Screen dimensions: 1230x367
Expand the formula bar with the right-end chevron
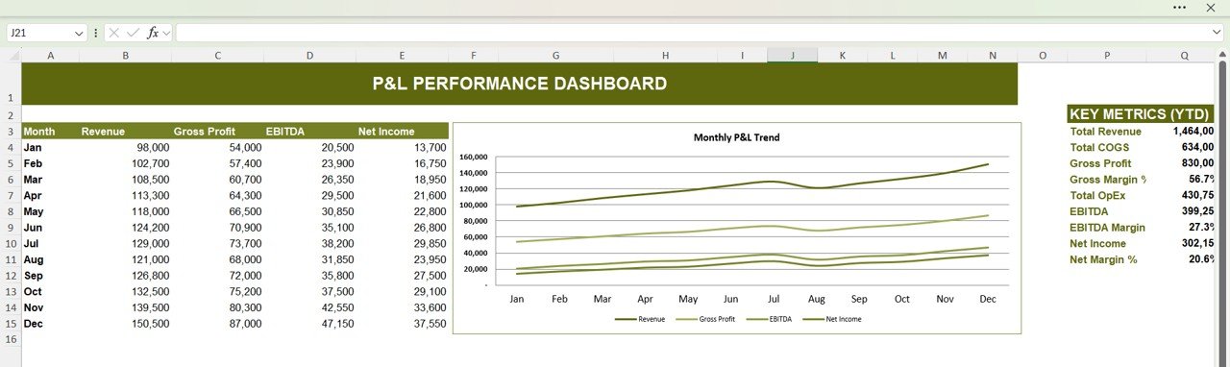(1218, 33)
